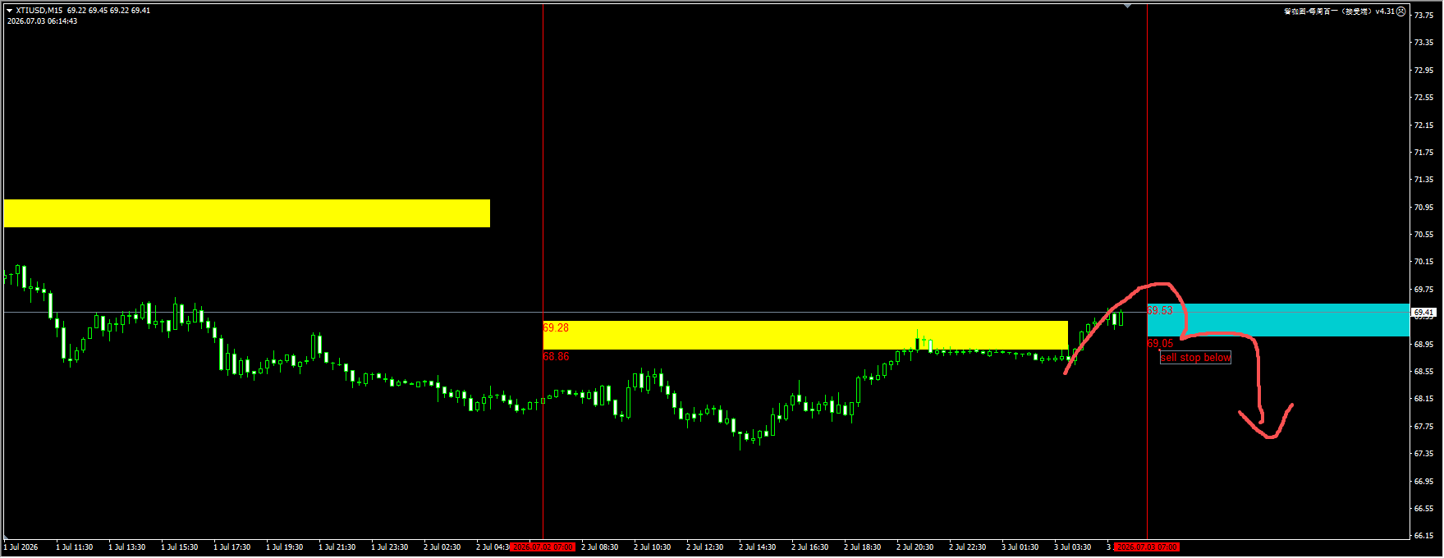Click the '1 Jul 2026' time axis label

click(21, 547)
